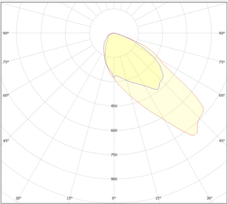
Task: Select the bottom-right 15° label
Action: pos(158,198)
